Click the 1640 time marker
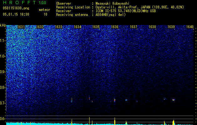 [x=190, y=27]
